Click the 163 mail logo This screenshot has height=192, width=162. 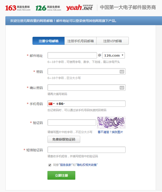tap(18, 8)
